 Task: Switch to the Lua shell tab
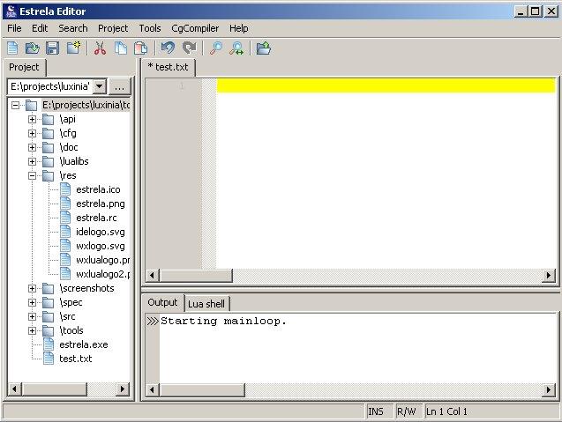click(x=206, y=304)
